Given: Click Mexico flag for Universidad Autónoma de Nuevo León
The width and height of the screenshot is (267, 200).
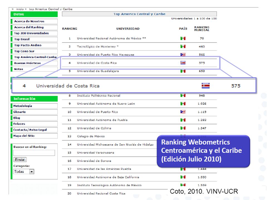Looking at the screenshot, I should click(x=183, y=104).
